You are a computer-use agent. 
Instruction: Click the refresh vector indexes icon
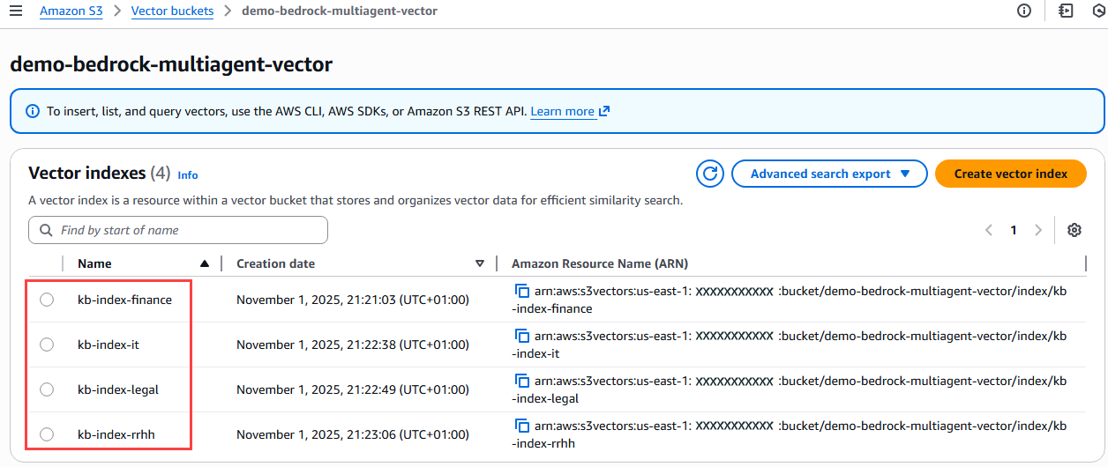[x=710, y=174]
